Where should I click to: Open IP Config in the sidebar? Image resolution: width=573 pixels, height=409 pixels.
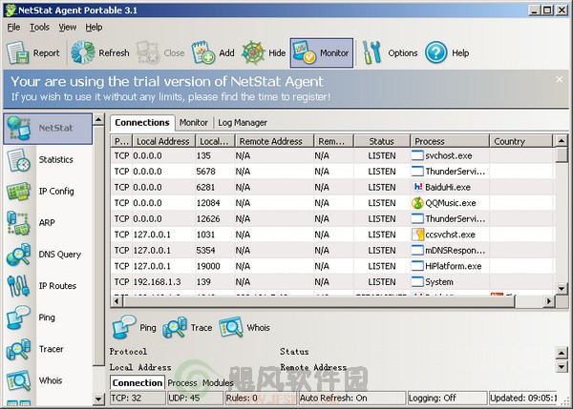pos(48,192)
